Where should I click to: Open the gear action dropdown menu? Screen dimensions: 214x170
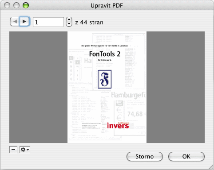pos(25,150)
